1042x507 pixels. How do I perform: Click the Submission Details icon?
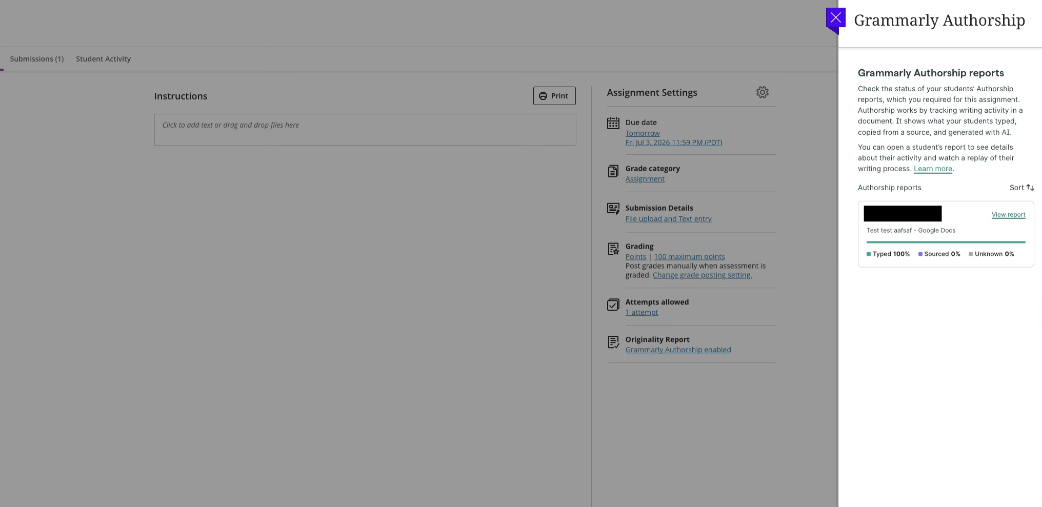point(613,209)
